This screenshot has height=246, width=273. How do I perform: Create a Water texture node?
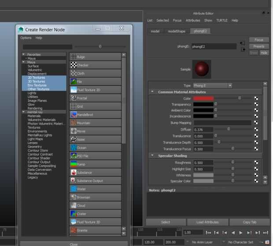pos(95,189)
